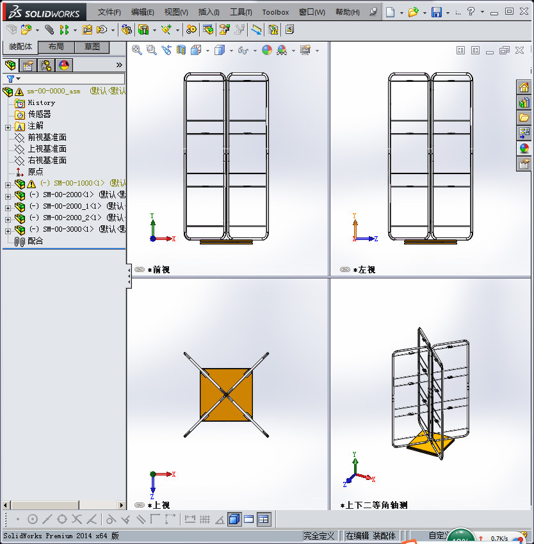Open DisplayManager tab icon
The width and height of the screenshot is (534, 544).
coord(64,65)
